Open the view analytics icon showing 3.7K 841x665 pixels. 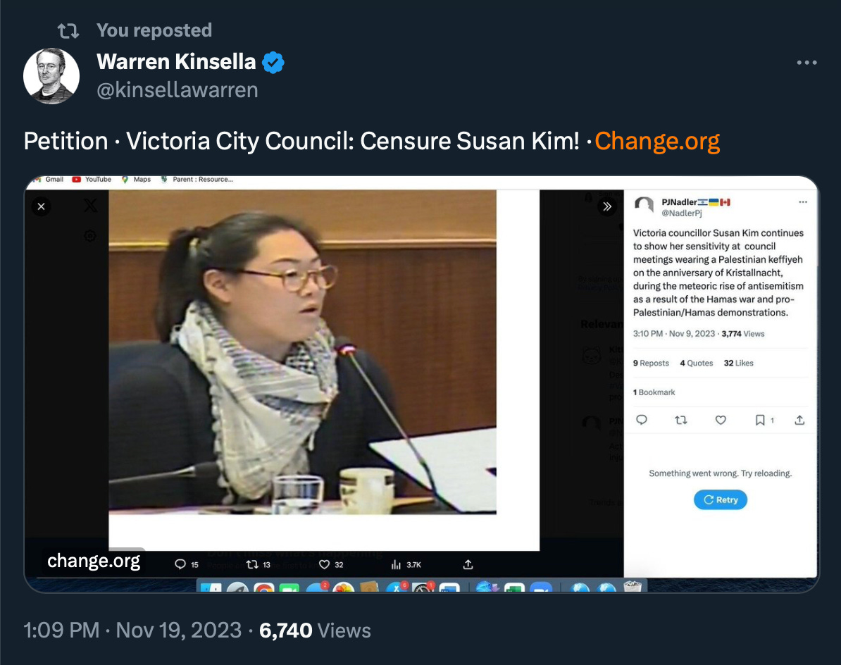coord(396,564)
